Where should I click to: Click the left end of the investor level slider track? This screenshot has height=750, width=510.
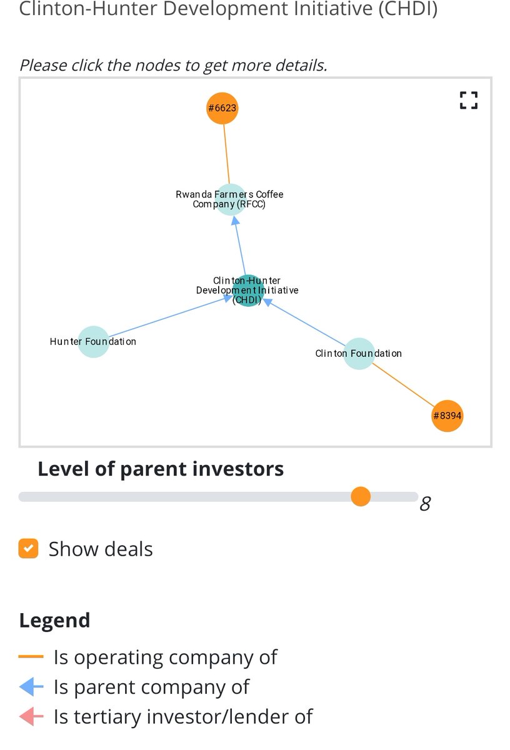pos(22,497)
